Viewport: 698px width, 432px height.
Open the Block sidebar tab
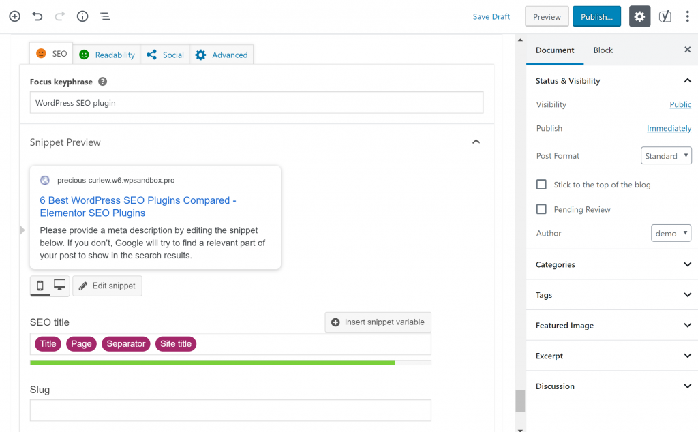603,50
